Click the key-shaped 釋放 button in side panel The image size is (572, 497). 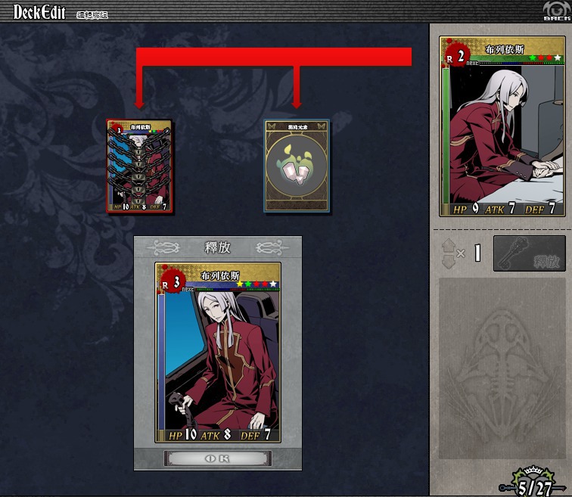point(530,253)
